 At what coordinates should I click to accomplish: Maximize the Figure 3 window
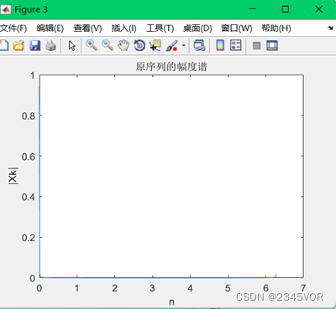point(286,9)
